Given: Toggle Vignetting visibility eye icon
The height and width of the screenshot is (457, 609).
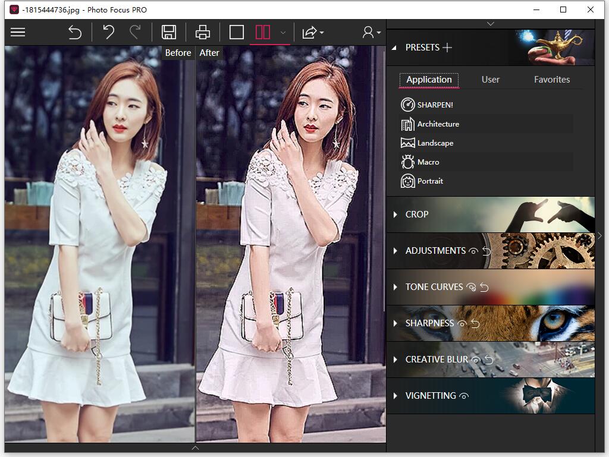Looking at the screenshot, I should 464,396.
